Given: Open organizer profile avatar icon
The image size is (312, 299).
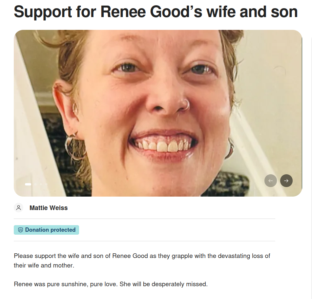Looking at the screenshot, I should (x=18, y=208).
